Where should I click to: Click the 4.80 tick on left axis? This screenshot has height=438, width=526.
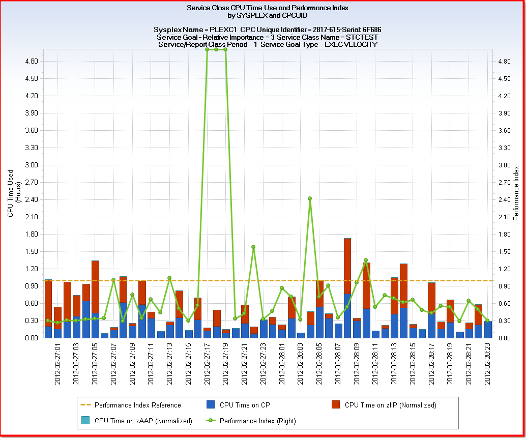click(32, 62)
